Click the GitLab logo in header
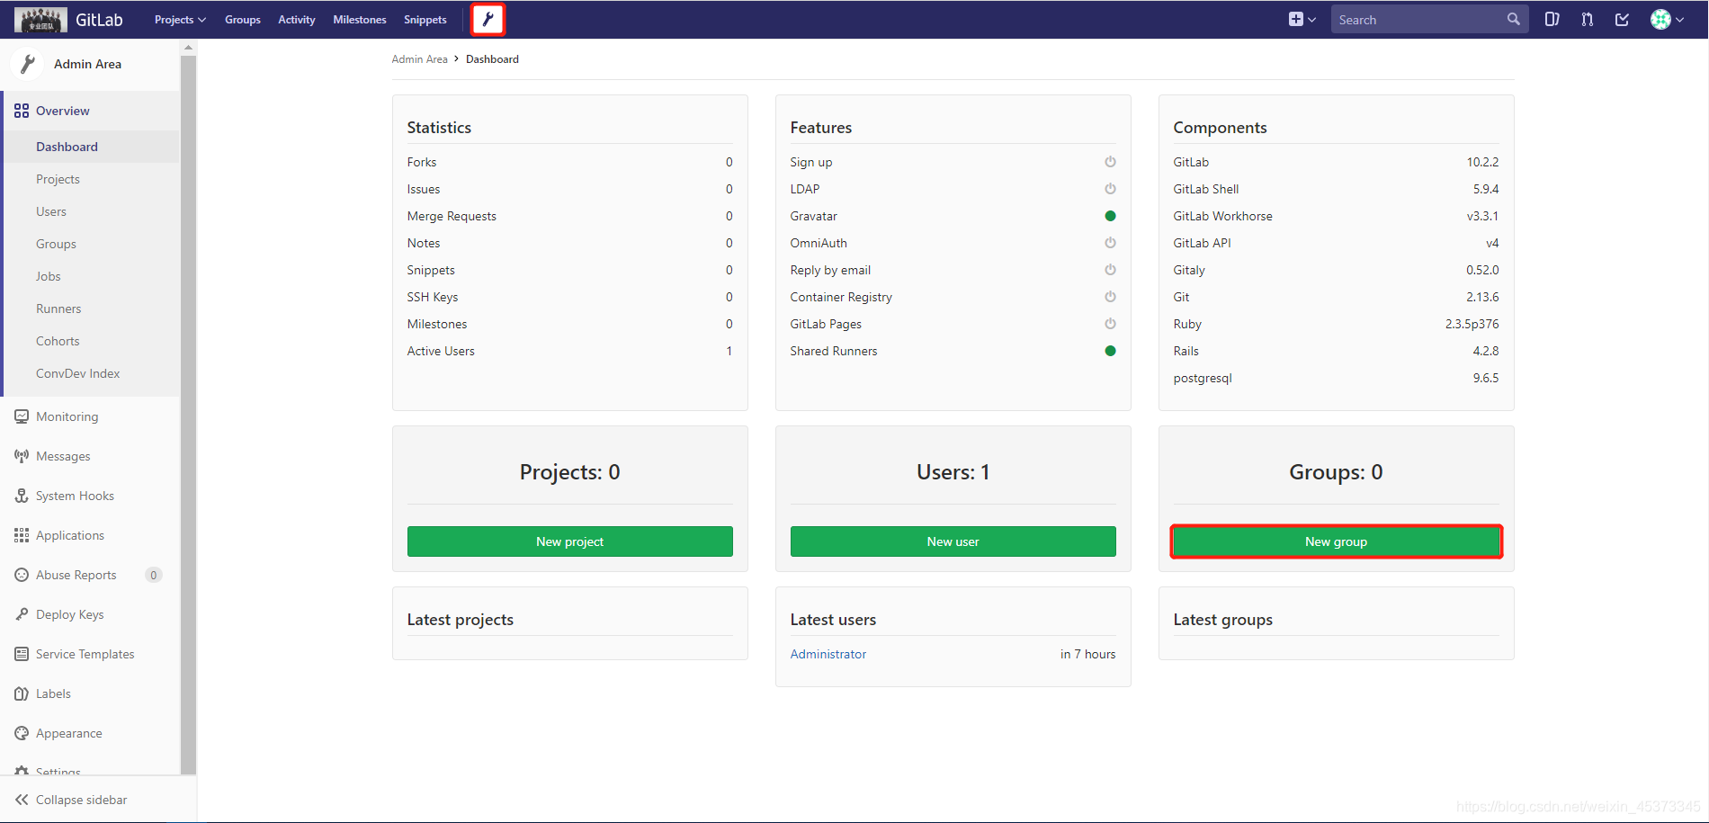The height and width of the screenshot is (823, 1709). pyautogui.click(x=68, y=19)
